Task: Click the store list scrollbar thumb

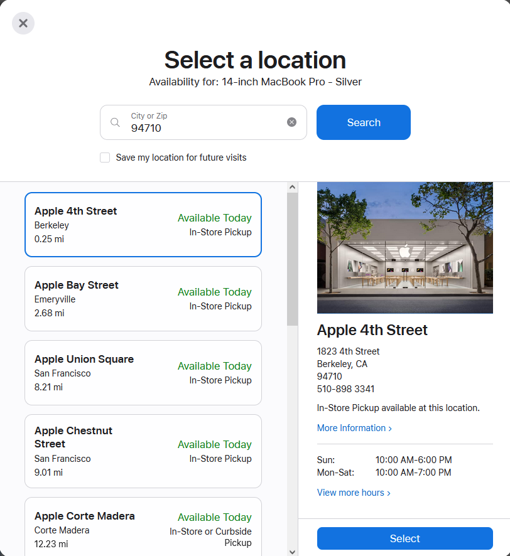Action: point(293,259)
